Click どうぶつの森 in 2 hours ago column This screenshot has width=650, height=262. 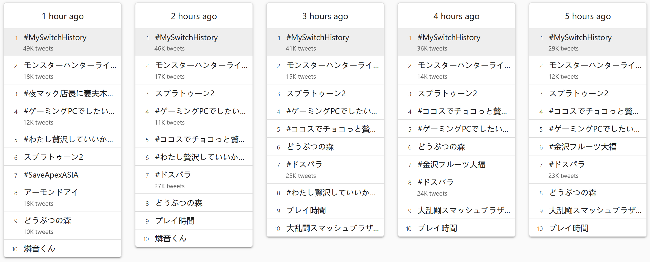coord(179,203)
